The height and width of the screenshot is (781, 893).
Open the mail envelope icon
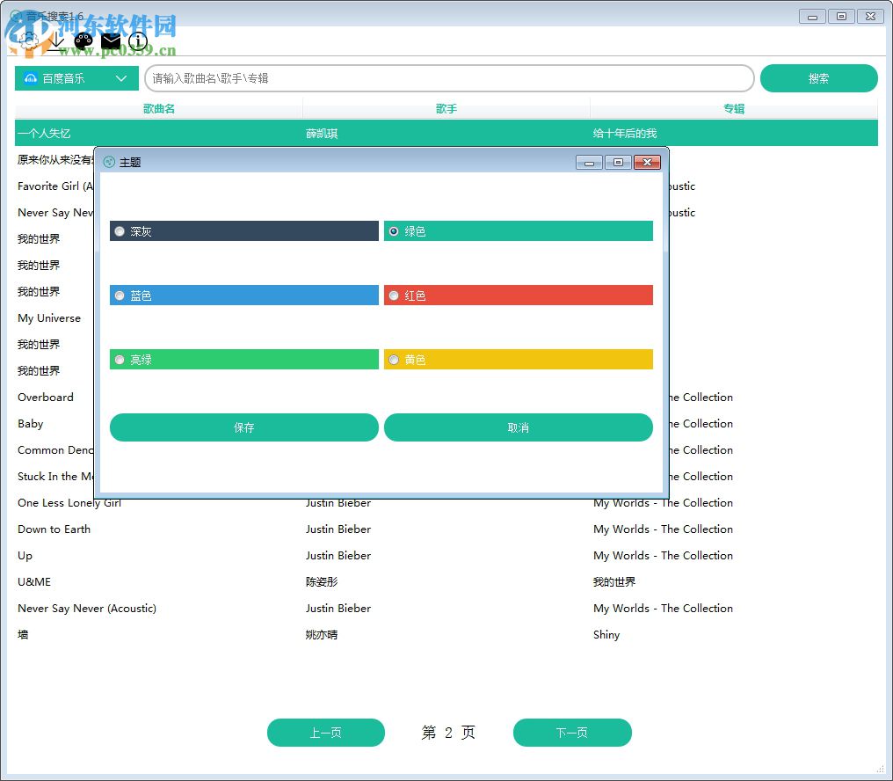click(111, 41)
